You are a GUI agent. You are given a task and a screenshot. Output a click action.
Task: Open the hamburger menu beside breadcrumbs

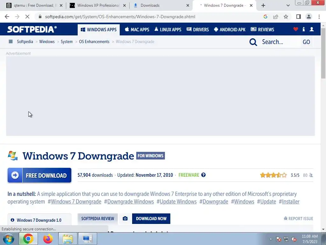11,42
